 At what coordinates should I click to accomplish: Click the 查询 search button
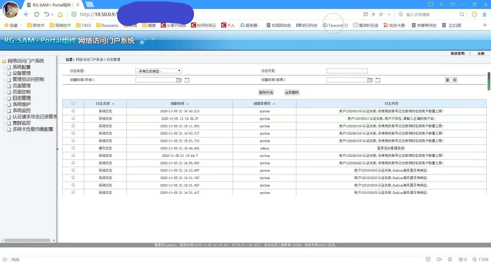(451, 80)
